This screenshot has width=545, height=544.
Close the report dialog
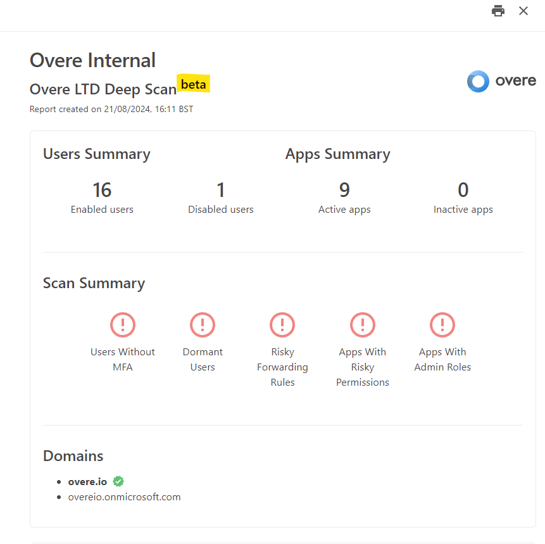click(x=523, y=11)
